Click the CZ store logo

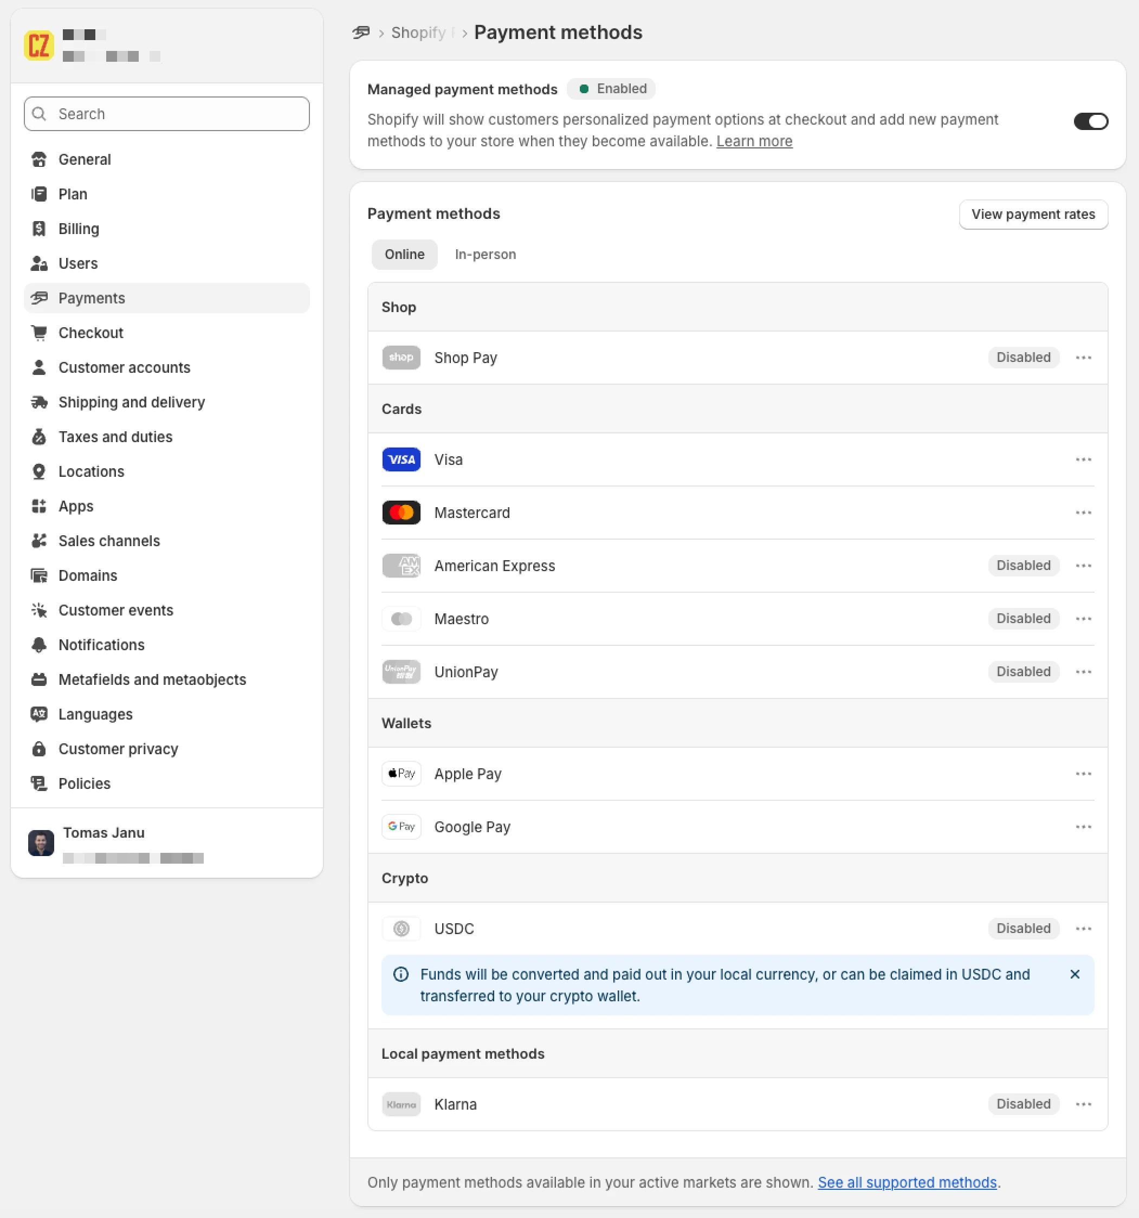point(39,46)
